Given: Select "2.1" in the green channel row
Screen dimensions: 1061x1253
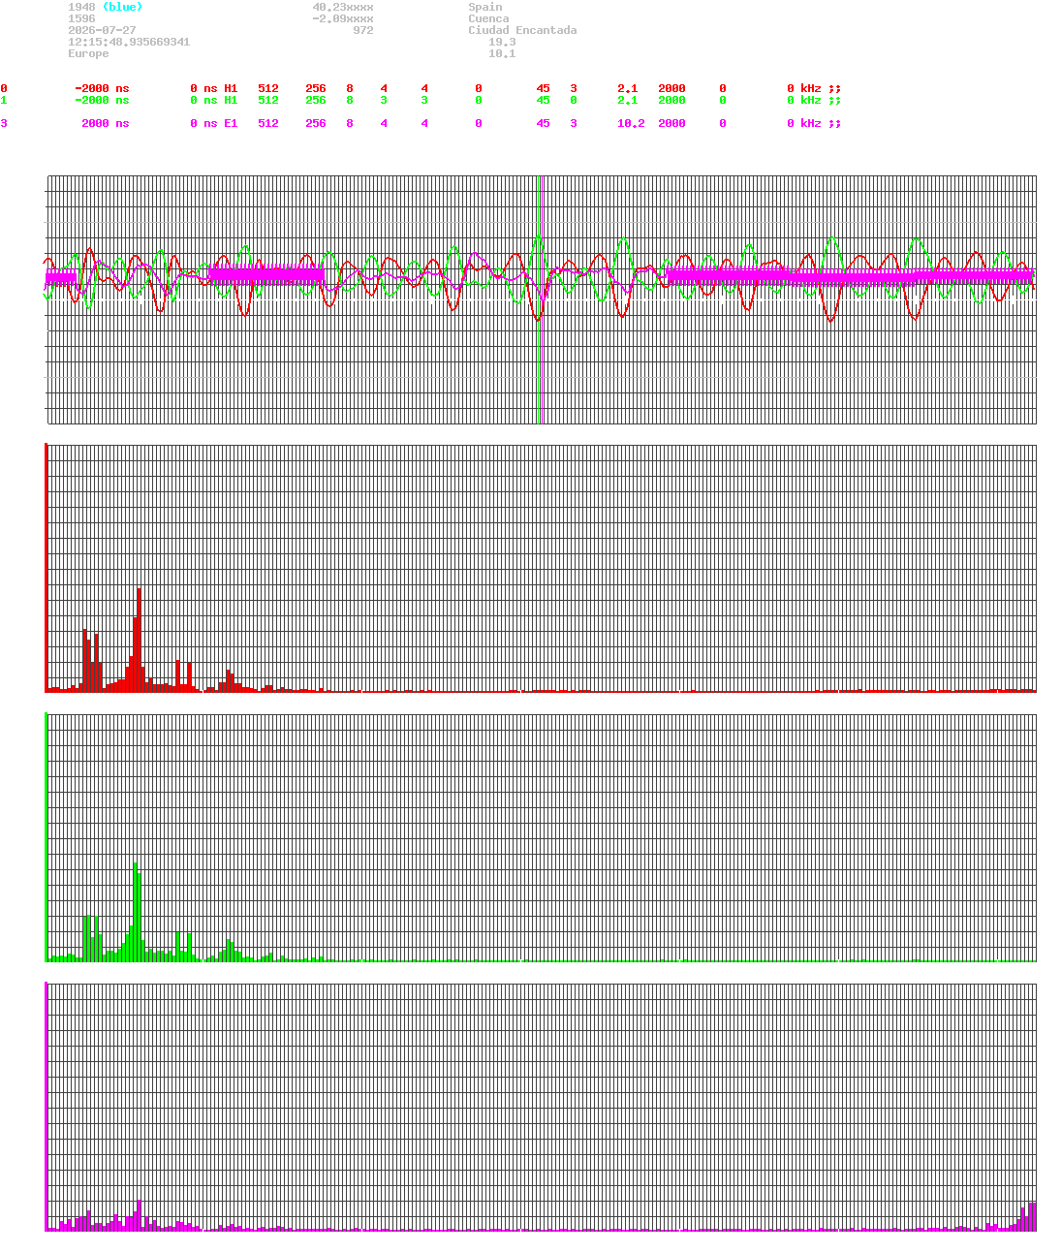Looking at the screenshot, I should tap(628, 100).
